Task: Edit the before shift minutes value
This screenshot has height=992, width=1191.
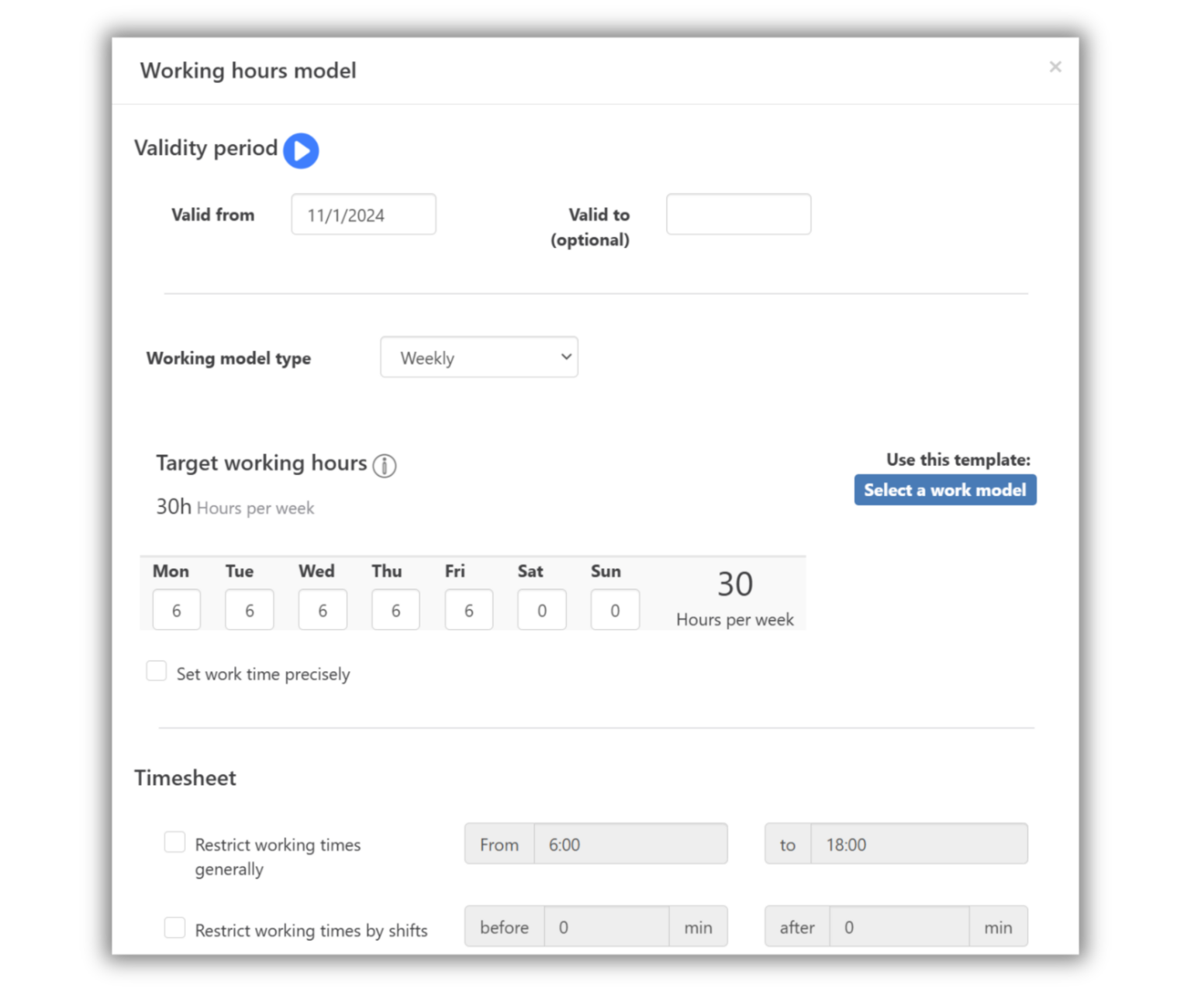Action: (x=607, y=926)
